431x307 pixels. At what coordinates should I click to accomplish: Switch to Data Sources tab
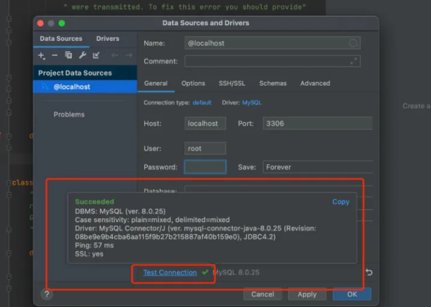click(61, 38)
